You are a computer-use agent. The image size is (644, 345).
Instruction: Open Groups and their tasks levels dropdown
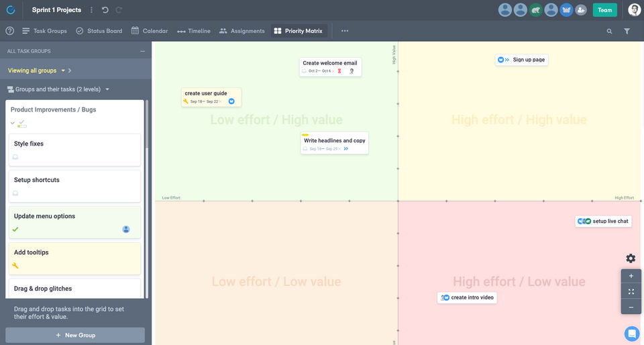point(58,89)
